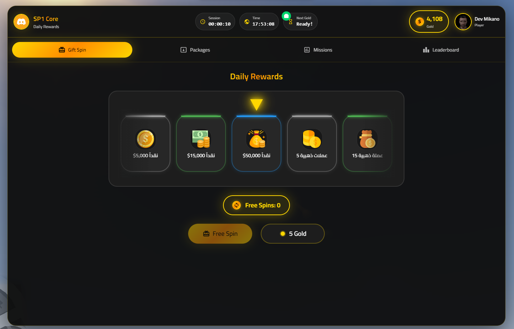Click the bar-graph icon beside Leaderboard

[x=426, y=50]
